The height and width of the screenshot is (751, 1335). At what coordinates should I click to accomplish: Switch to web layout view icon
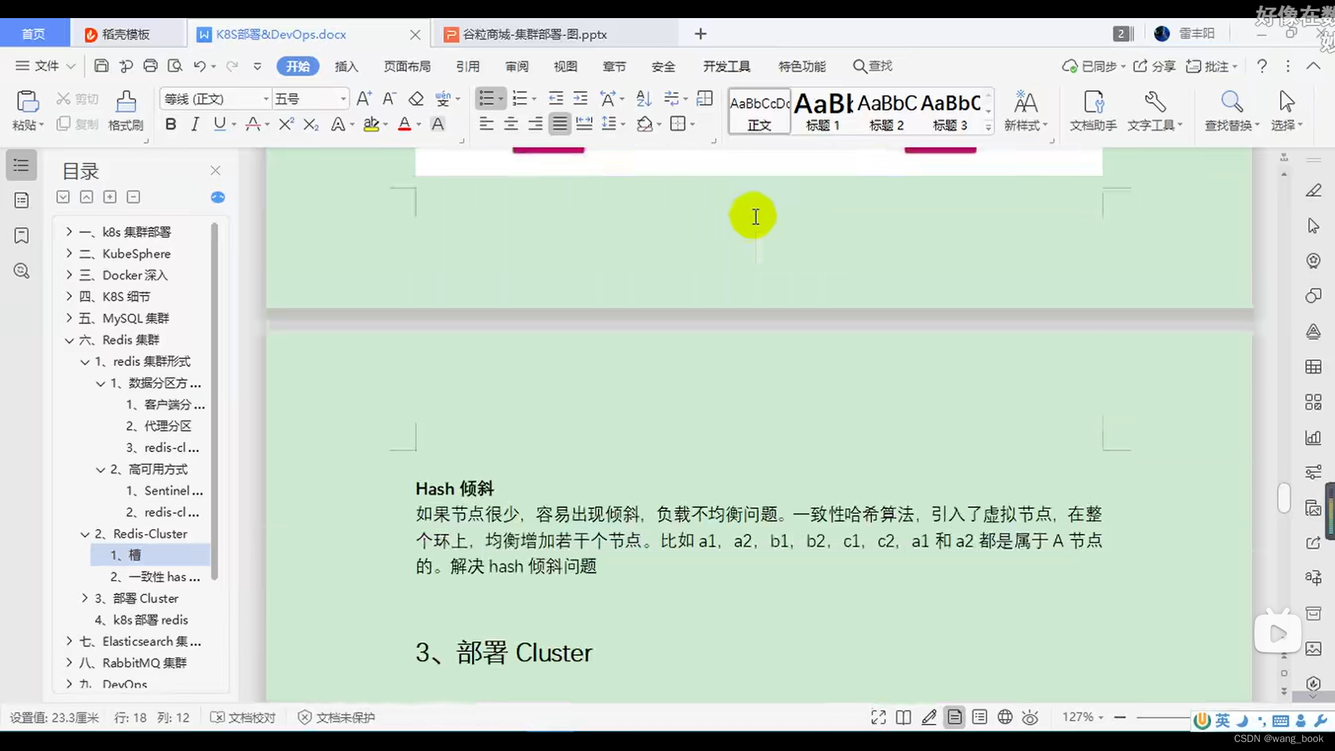(x=1005, y=717)
